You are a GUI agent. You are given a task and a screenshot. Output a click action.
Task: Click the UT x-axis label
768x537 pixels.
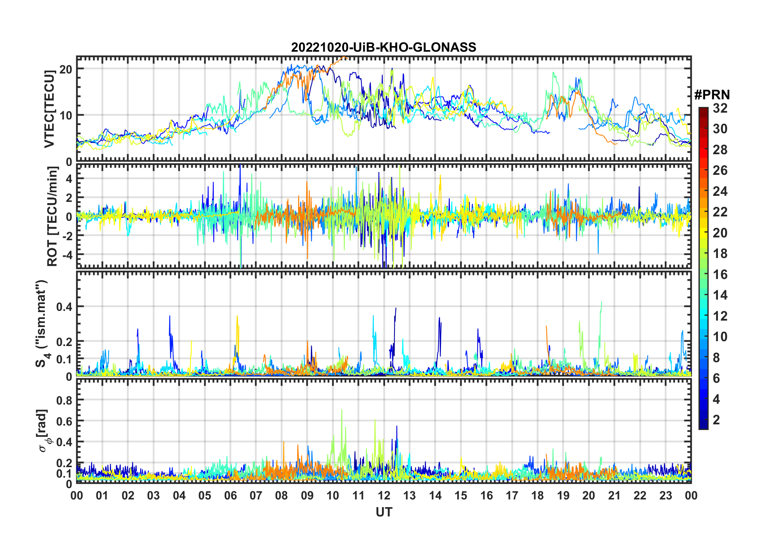(x=384, y=512)
